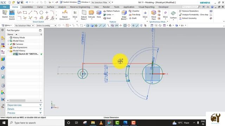
Task: Select the Line sketch tool
Action: tap(30, 13)
